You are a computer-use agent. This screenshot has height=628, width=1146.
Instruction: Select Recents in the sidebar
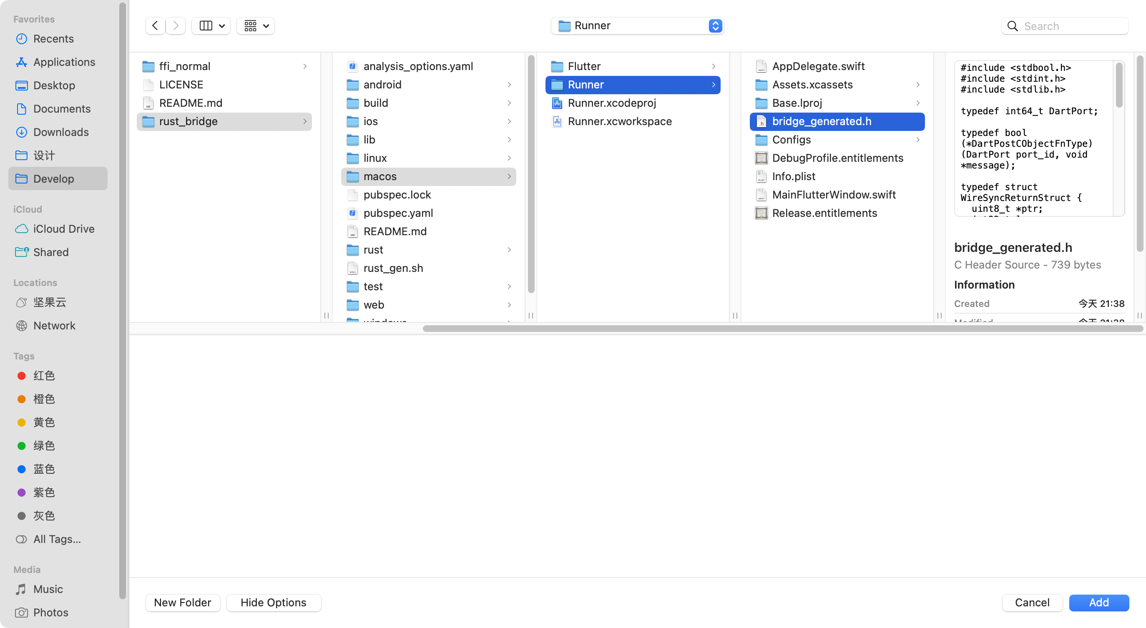[x=53, y=39]
